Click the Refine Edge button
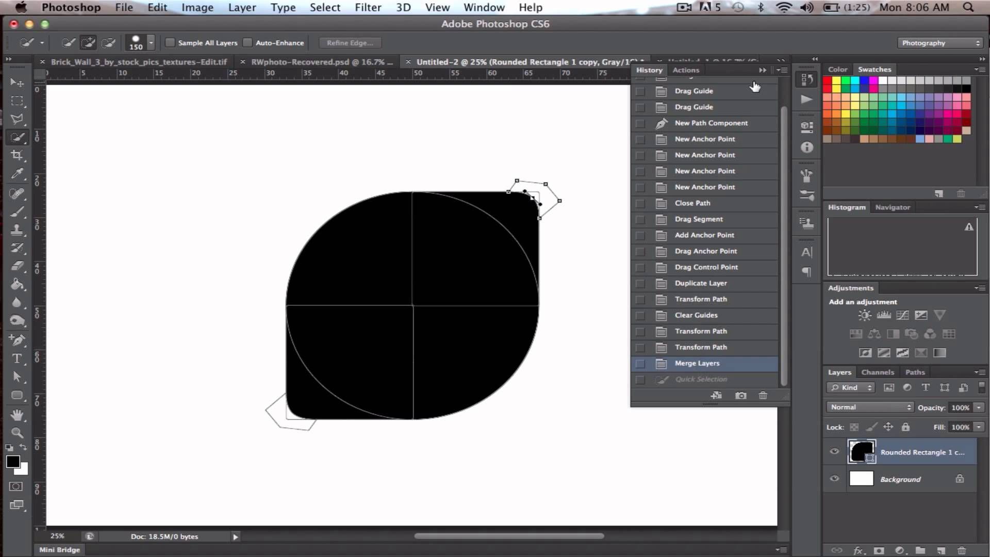990x557 pixels. click(x=350, y=42)
